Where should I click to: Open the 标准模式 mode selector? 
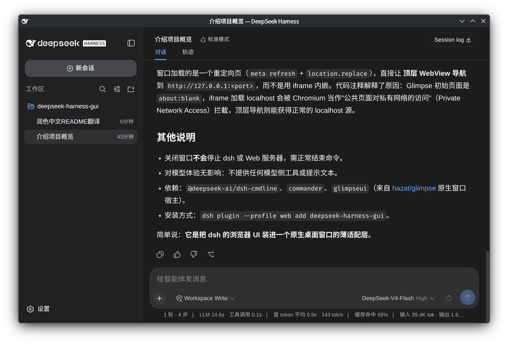[215, 40]
